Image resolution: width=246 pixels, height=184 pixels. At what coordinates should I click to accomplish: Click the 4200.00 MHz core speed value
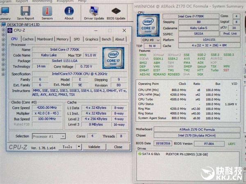47,108
